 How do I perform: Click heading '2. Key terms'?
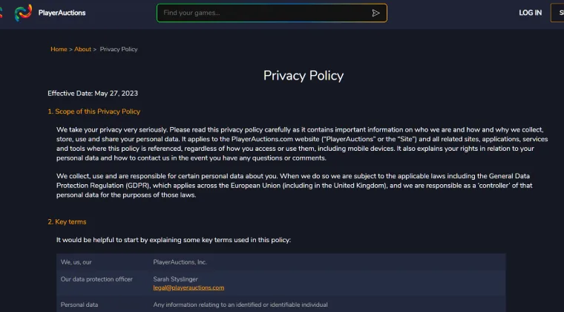67,222
